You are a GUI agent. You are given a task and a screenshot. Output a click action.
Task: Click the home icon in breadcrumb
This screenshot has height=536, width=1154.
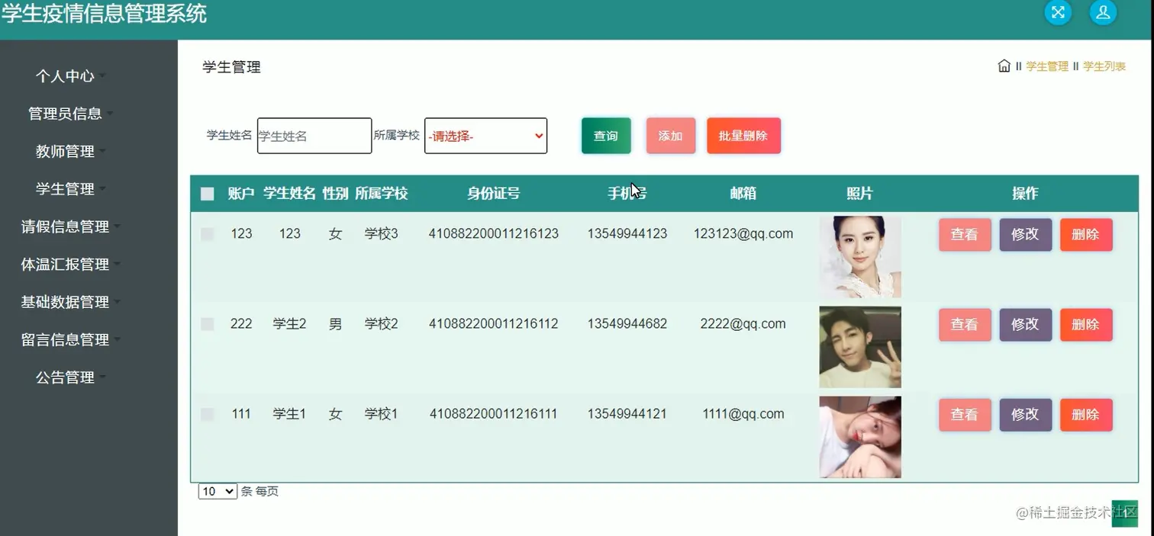1004,66
